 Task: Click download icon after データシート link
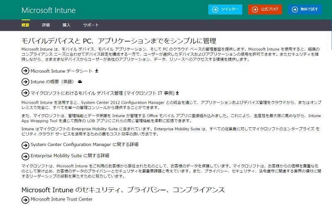point(97,71)
